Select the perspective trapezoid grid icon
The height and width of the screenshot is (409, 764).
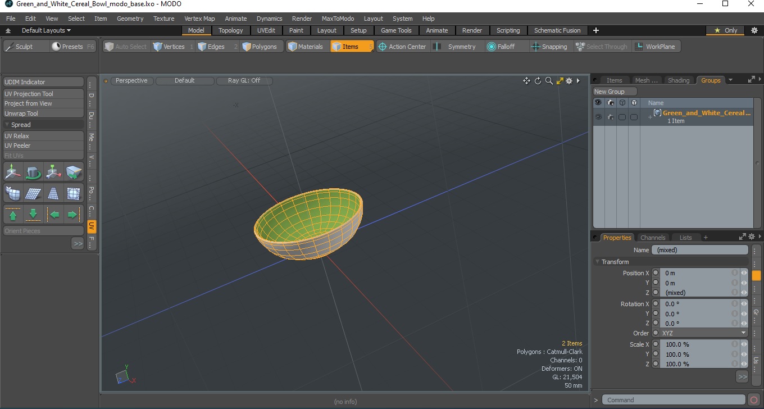coord(53,193)
